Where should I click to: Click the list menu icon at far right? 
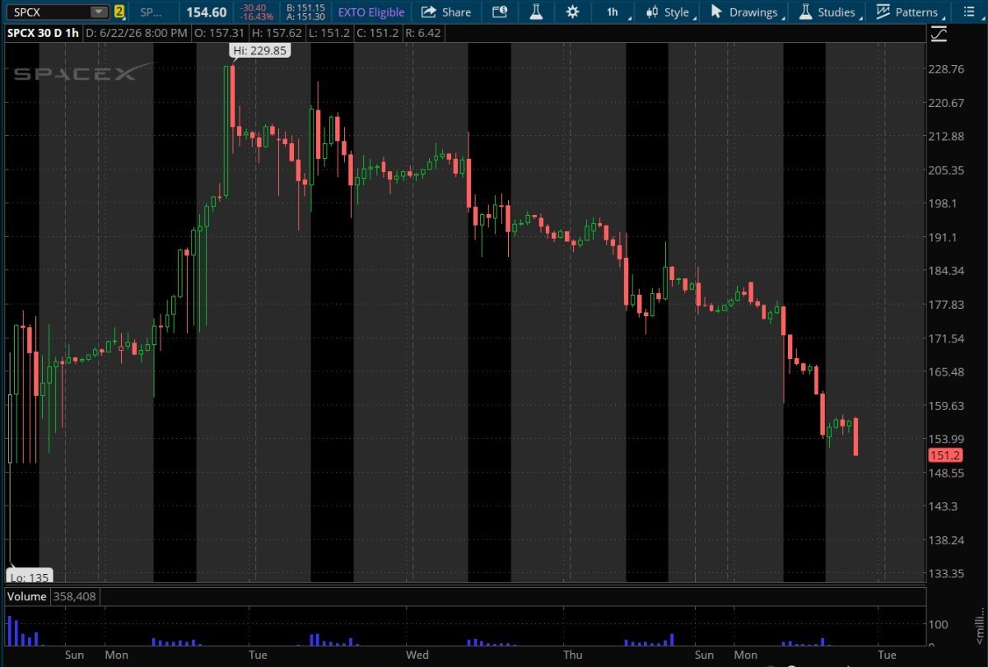tap(971, 12)
